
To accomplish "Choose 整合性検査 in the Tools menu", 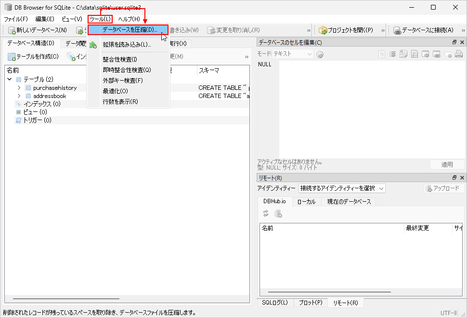I will 119,60.
